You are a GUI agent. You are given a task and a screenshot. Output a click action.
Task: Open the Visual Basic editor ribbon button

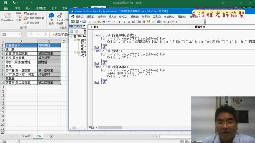coord(7,17)
